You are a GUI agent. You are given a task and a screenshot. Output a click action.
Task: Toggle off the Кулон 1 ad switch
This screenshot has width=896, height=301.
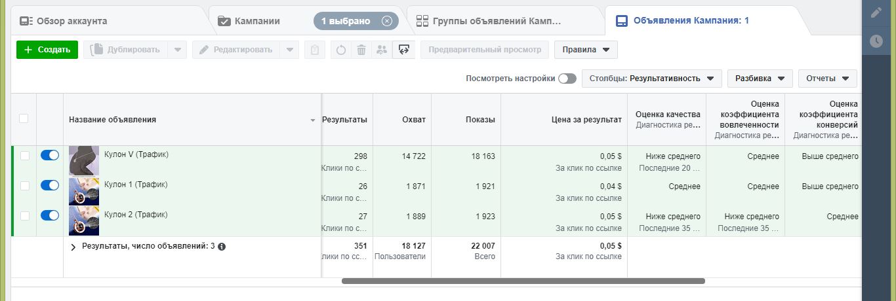(50, 185)
